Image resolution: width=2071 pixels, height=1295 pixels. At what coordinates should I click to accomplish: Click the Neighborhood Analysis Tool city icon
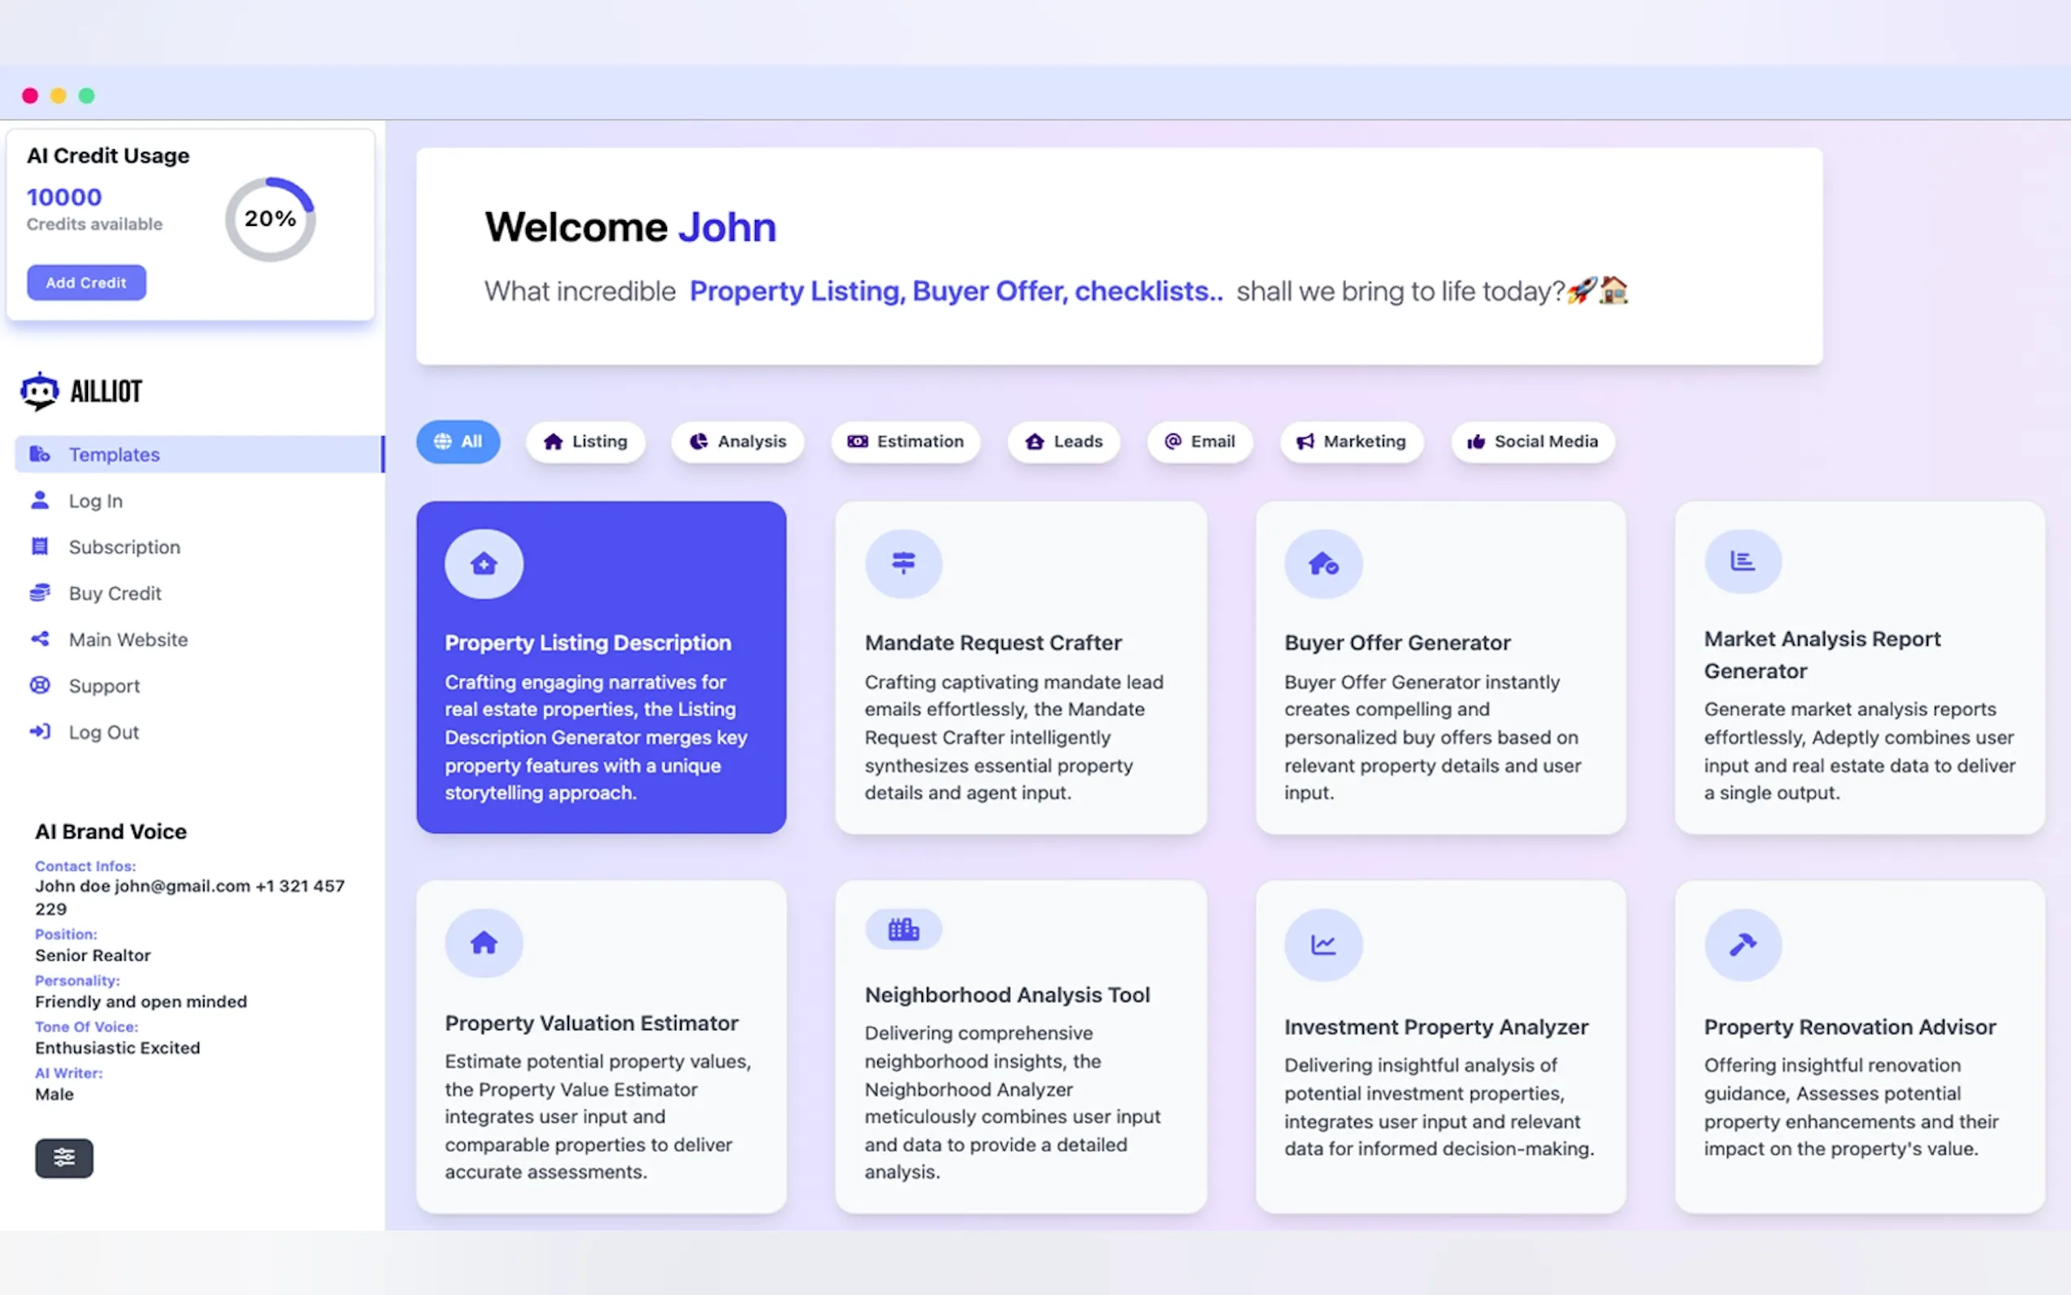point(903,930)
